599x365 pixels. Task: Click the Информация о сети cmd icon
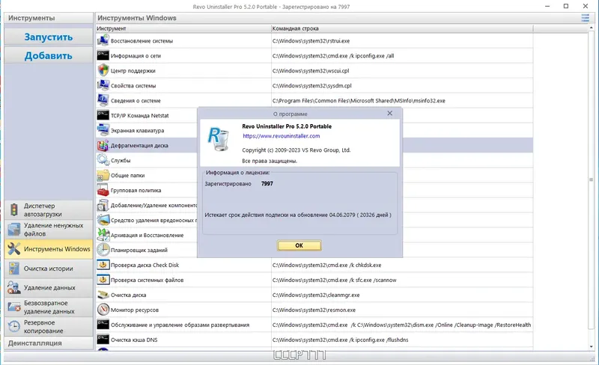coord(103,55)
